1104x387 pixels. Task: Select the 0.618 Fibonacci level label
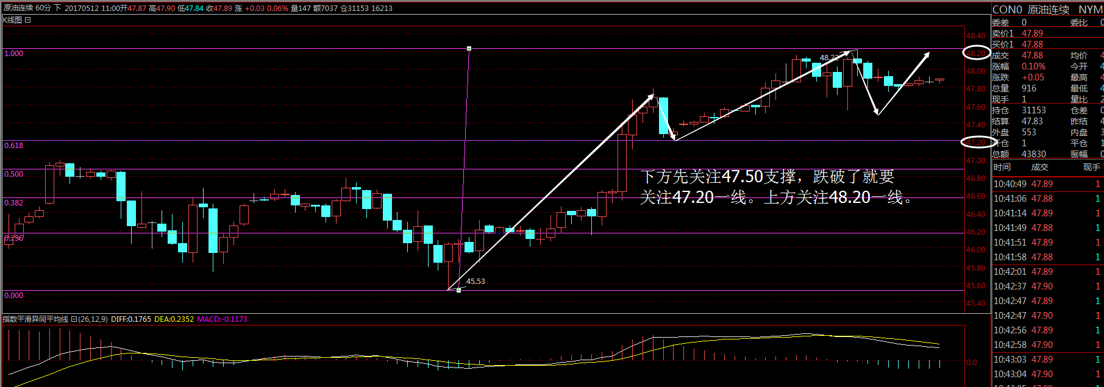(x=13, y=146)
